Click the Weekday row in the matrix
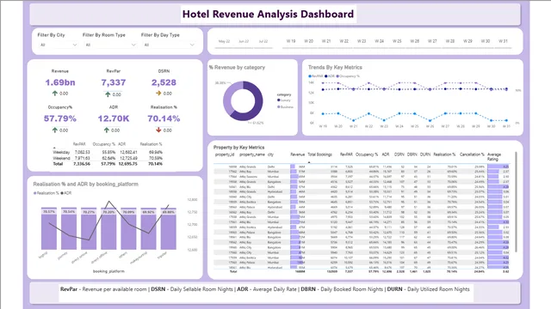 tap(108, 153)
